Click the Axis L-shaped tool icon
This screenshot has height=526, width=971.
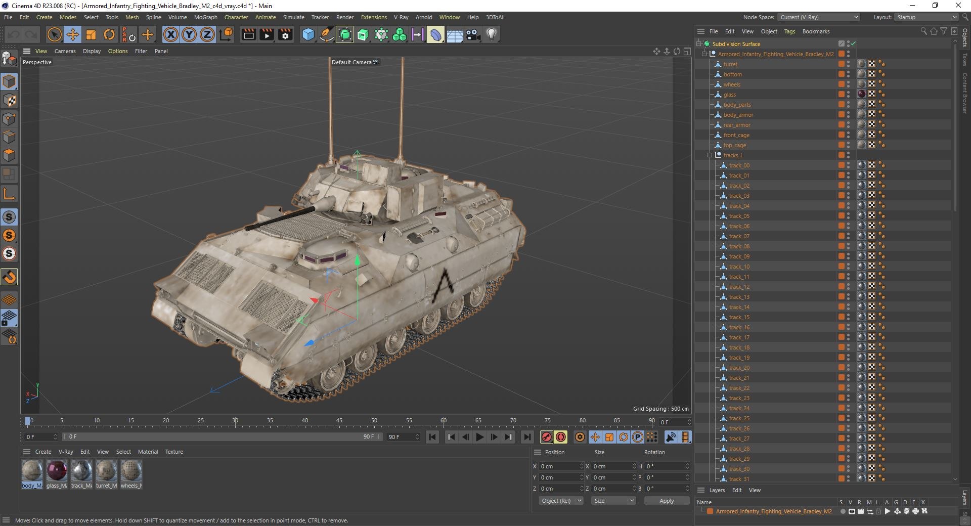9,194
